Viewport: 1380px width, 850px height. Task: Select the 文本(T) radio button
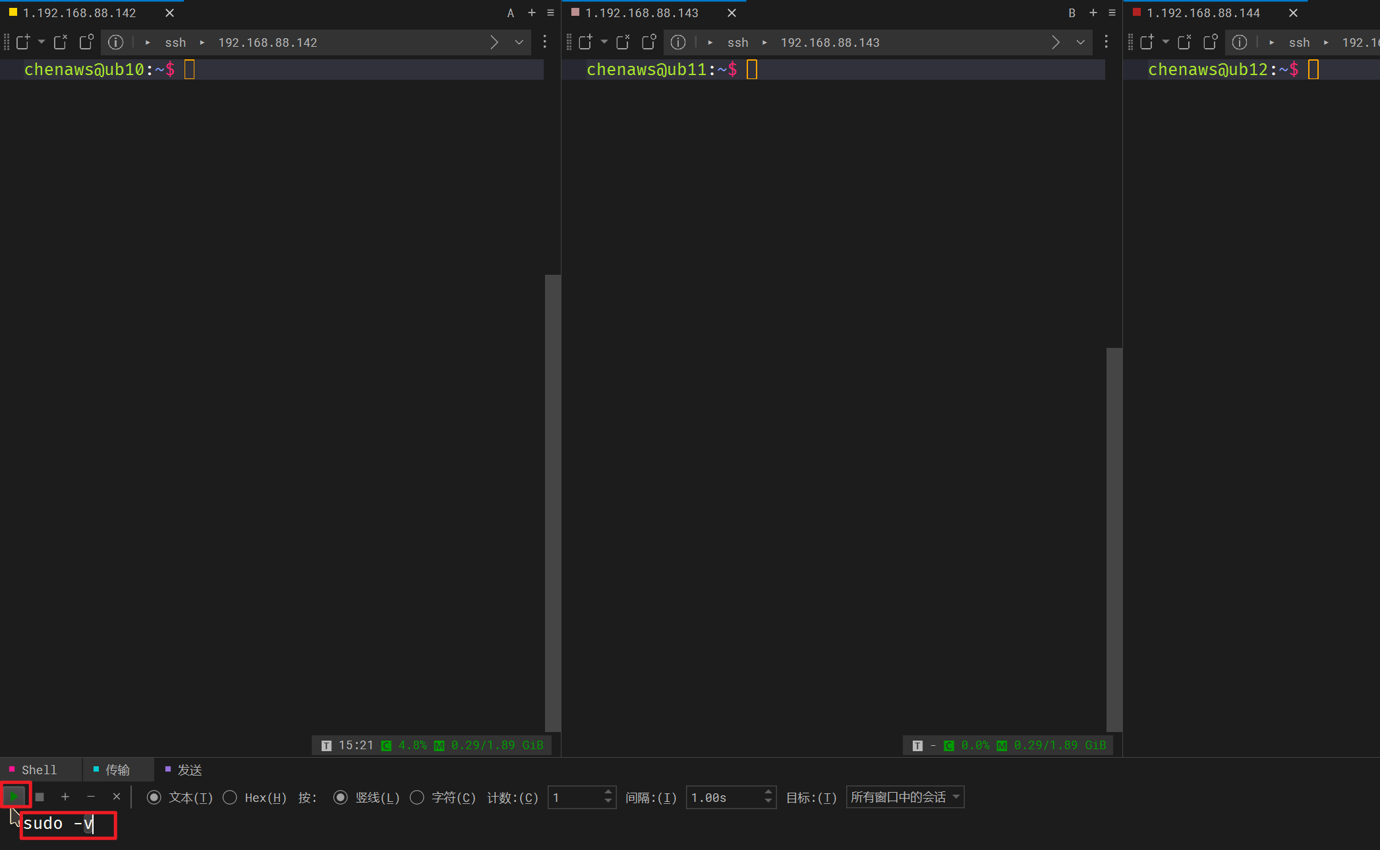[x=154, y=798]
